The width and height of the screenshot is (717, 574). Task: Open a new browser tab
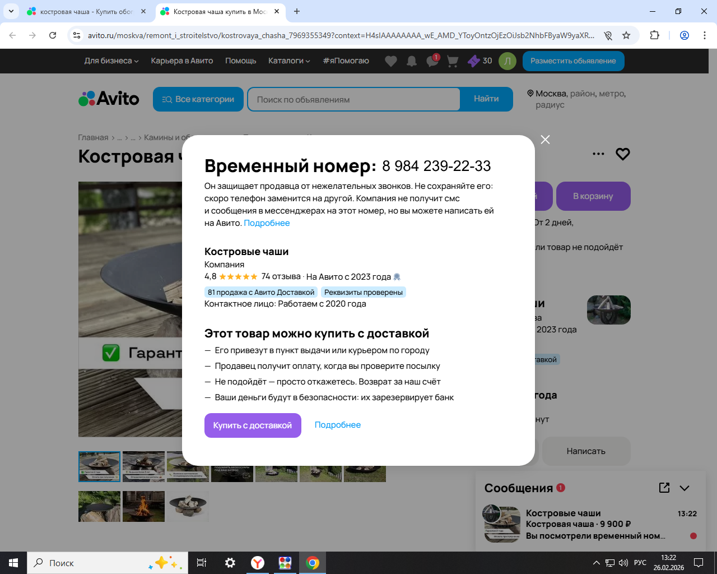tap(297, 11)
